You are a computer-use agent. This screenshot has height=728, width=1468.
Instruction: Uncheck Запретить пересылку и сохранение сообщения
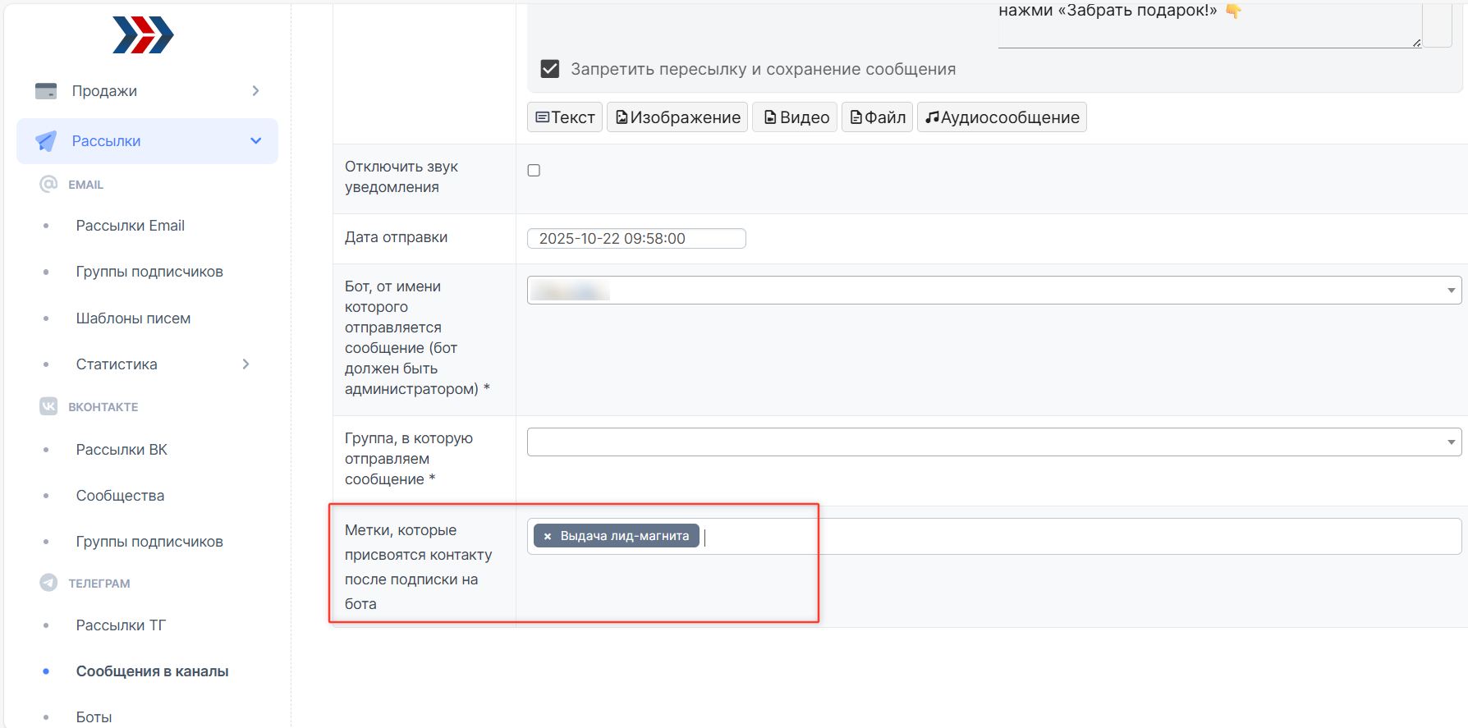click(x=550, y=69)
